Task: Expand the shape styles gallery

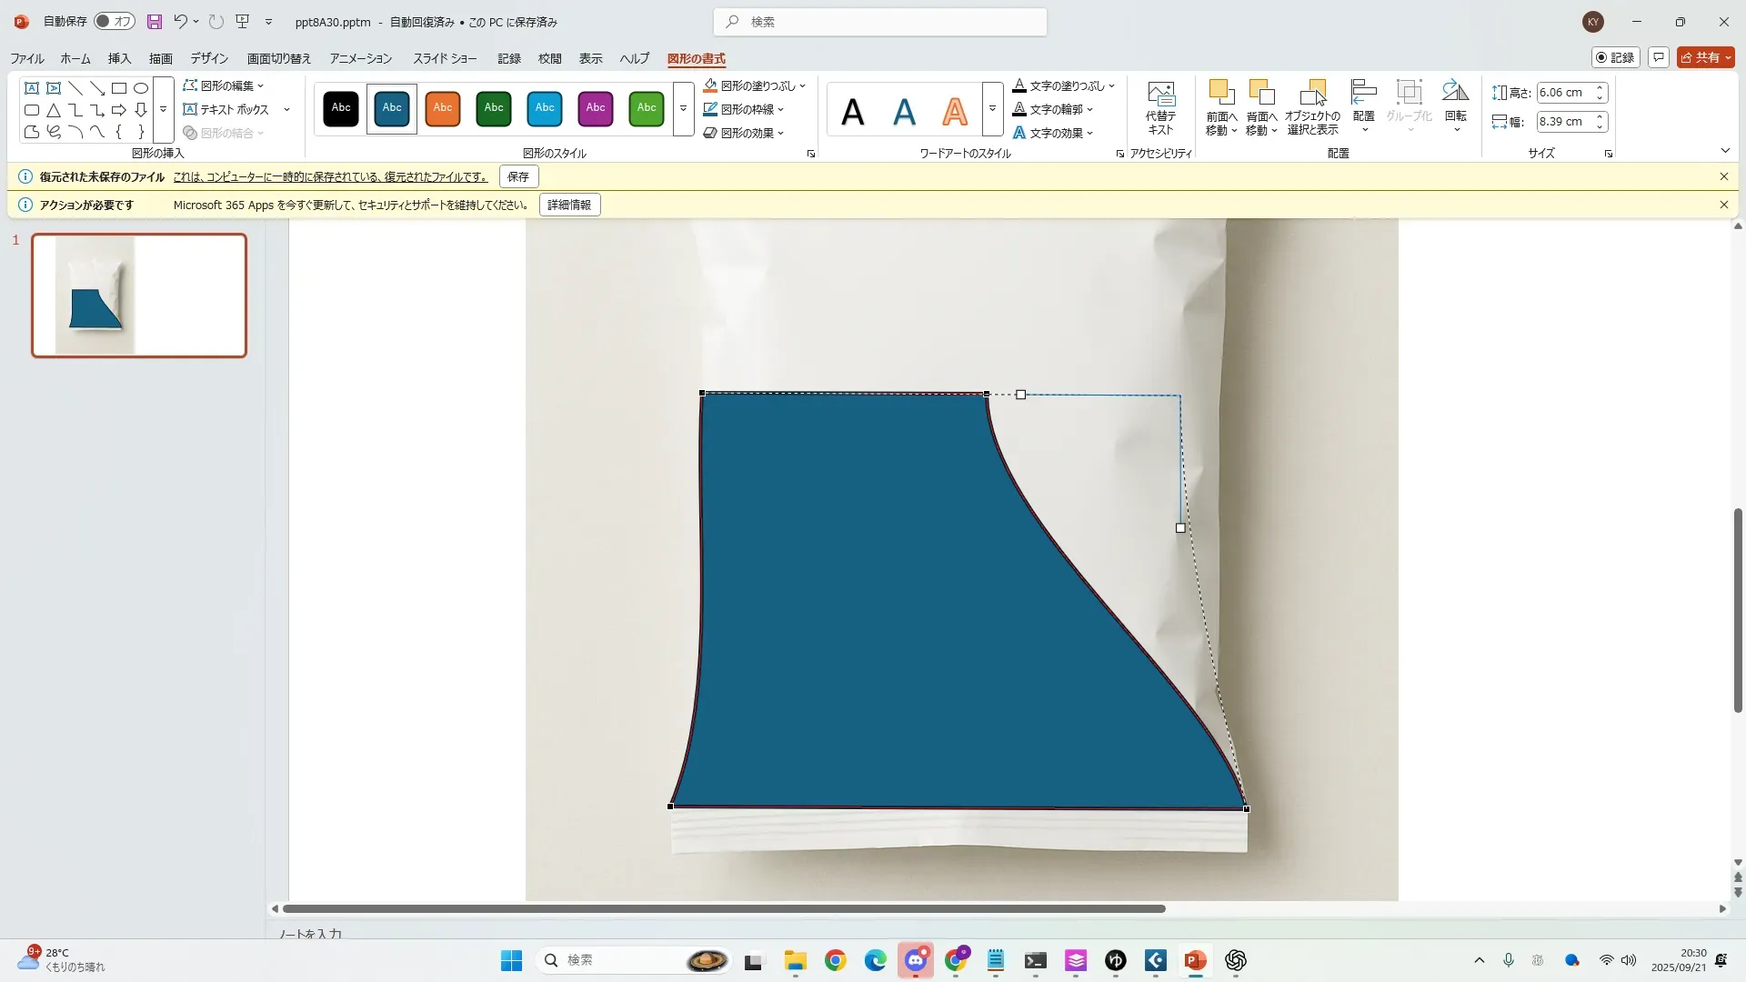Action: tap(683, 109)
